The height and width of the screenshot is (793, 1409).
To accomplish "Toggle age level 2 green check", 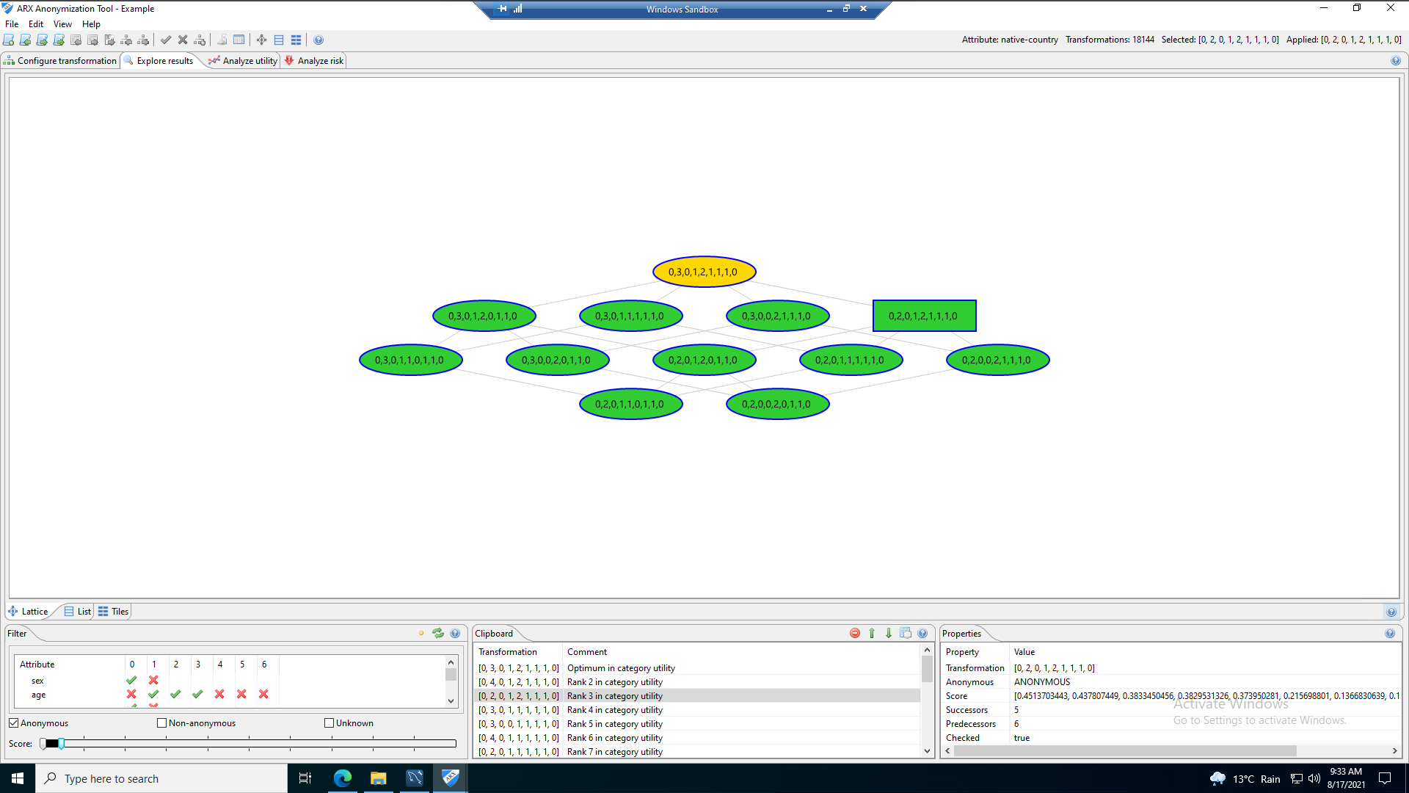I will (x=175, y=694).
